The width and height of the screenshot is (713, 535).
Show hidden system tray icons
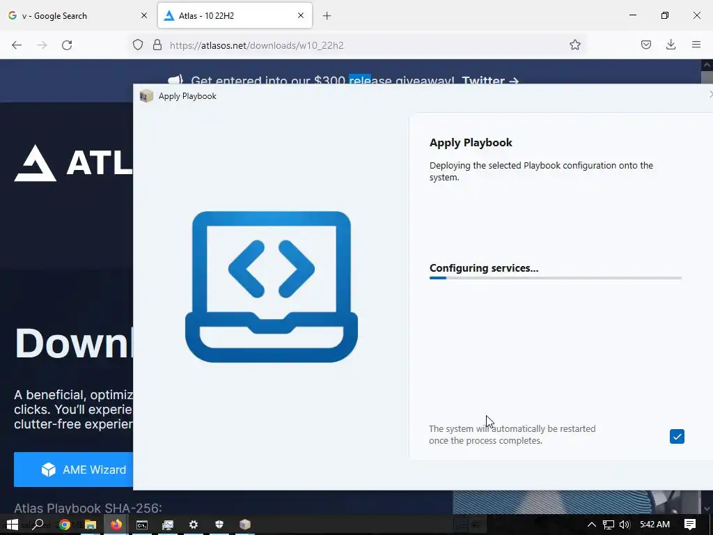pos(592,525)
